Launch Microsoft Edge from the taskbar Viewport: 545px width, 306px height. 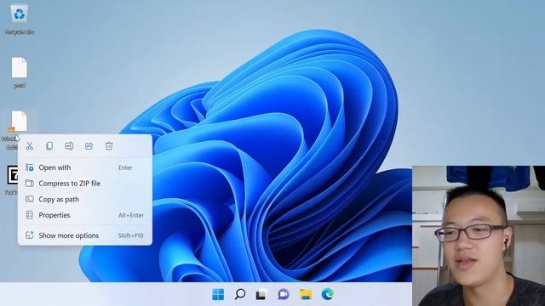(x=327, y=295)
